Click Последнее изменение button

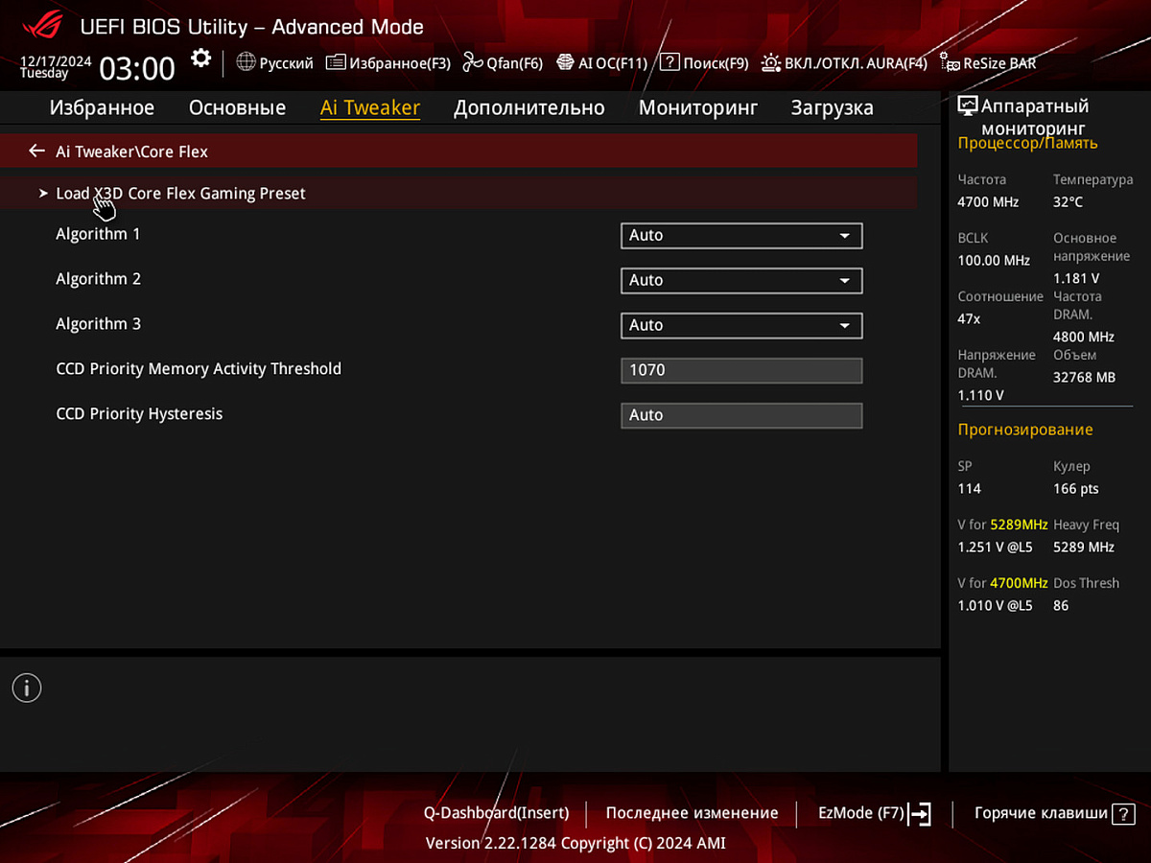pyautogui.click(x=692, y=813)
